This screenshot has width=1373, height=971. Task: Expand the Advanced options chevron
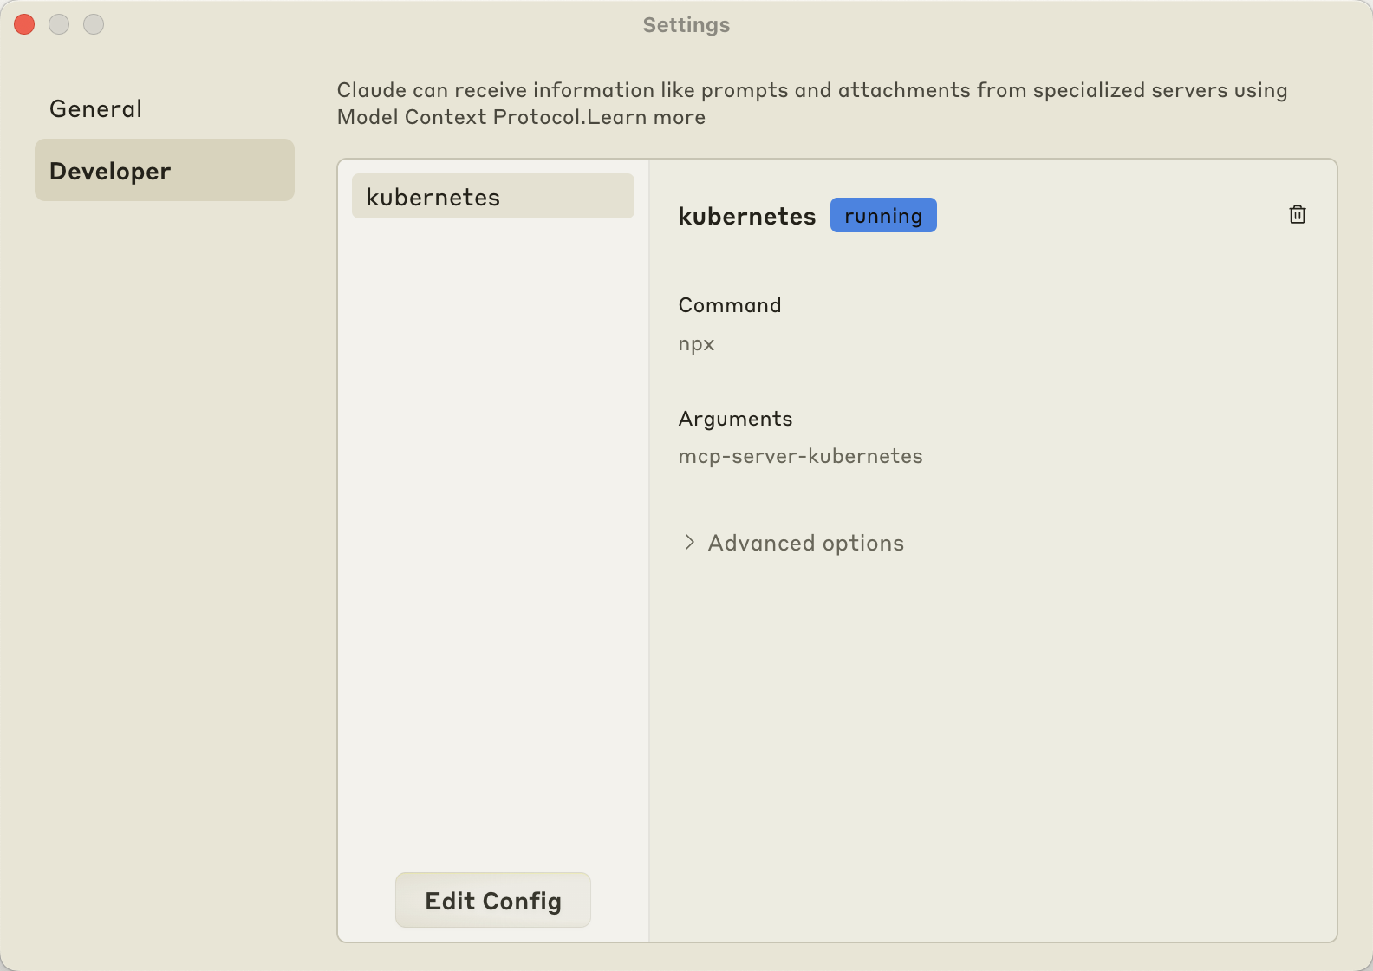click(689, 543)
